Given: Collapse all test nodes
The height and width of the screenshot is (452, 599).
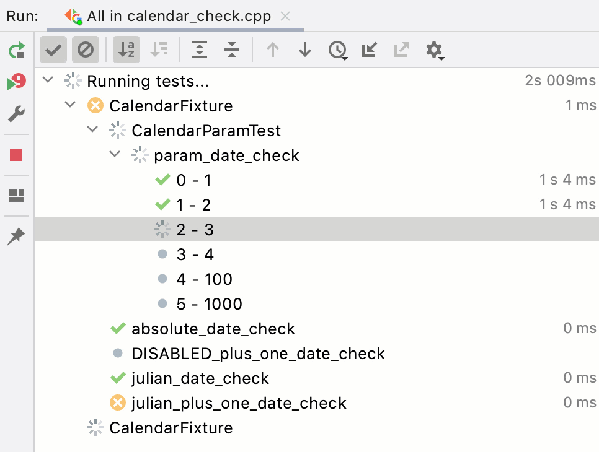Looking at the screenshot, I should tap(231, 50).
